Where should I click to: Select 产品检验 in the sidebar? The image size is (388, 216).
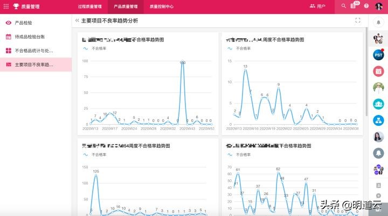click(36, 23)
